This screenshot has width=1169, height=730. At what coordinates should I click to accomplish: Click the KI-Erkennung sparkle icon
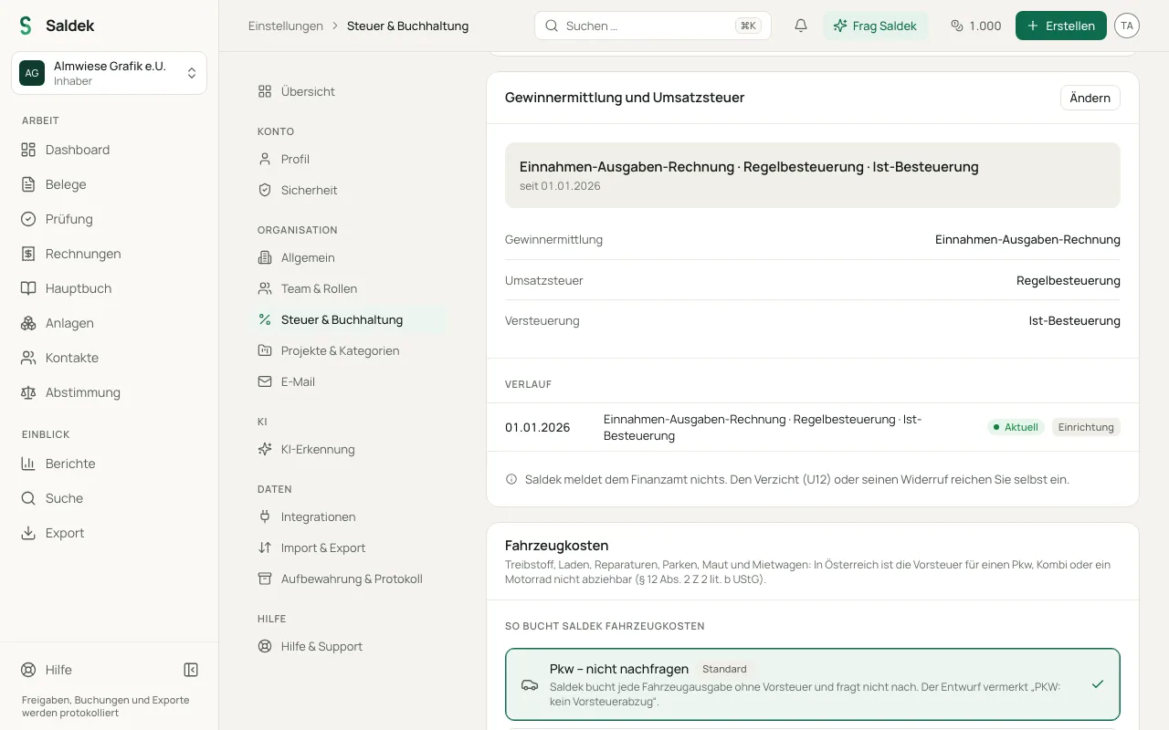pyautogui.click(x=265, y=449)
